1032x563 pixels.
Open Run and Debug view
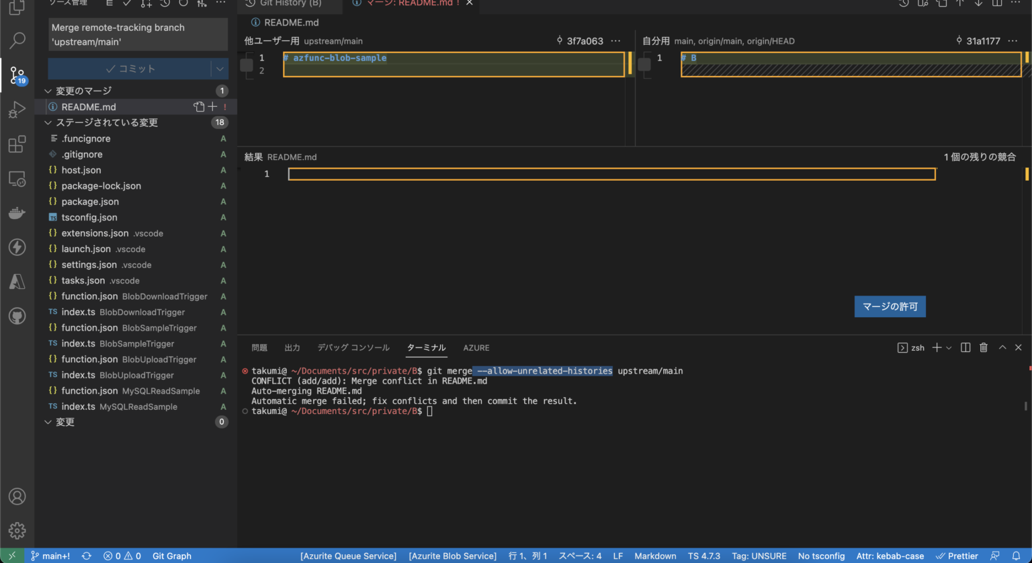tap(17, 110)
